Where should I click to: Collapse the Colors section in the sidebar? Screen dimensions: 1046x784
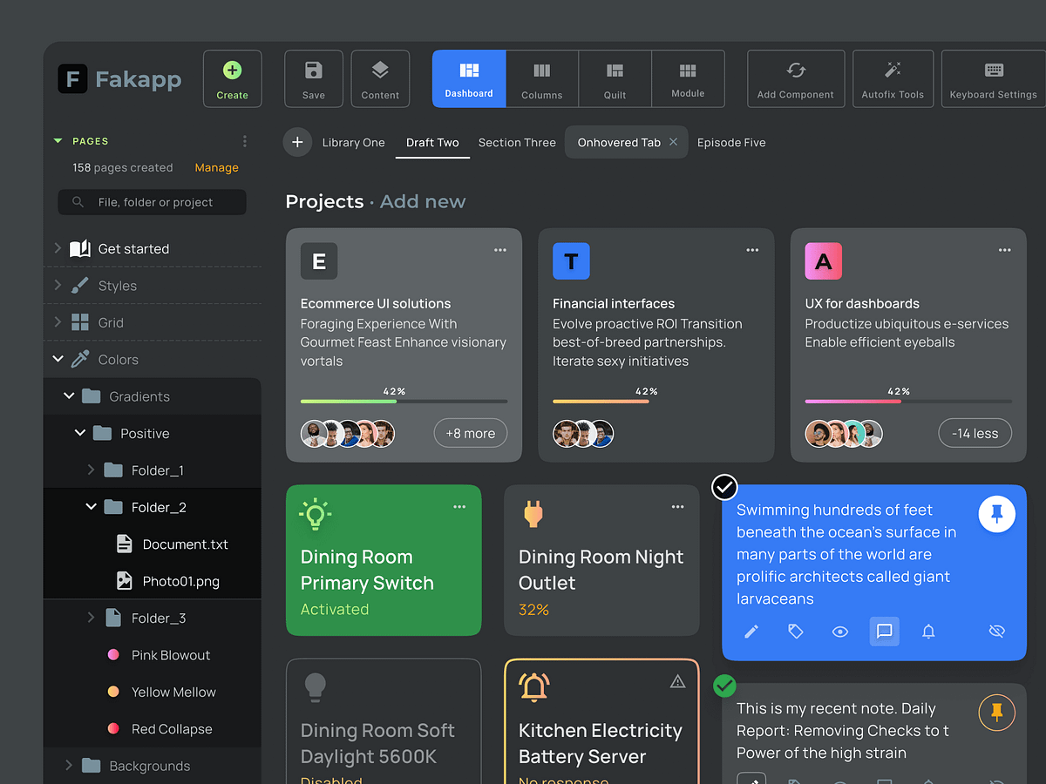coord(58,359)
